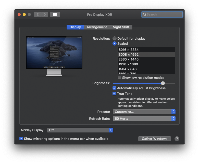Screen dimensions: 199x163
Task: Open the Presets Customize dropdown
Action: tap(144, 112)
